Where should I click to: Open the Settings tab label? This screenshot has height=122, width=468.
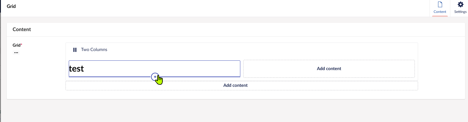coord(460,12)
